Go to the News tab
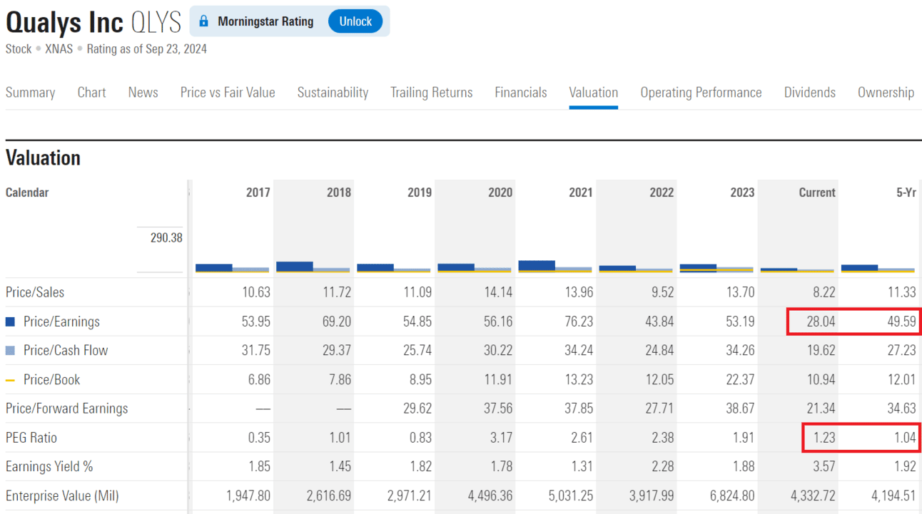 point(143,93)
